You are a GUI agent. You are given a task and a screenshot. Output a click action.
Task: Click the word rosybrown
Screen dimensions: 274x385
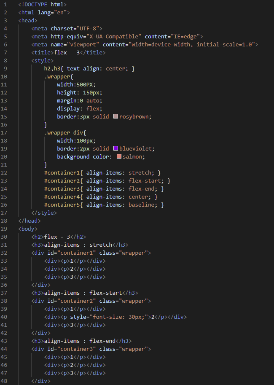(134, 117)
